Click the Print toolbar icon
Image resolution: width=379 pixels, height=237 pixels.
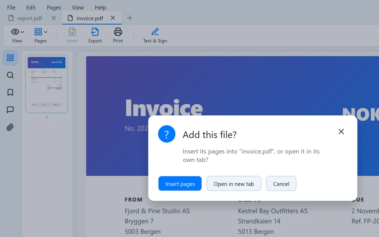[x=118, y=32]
